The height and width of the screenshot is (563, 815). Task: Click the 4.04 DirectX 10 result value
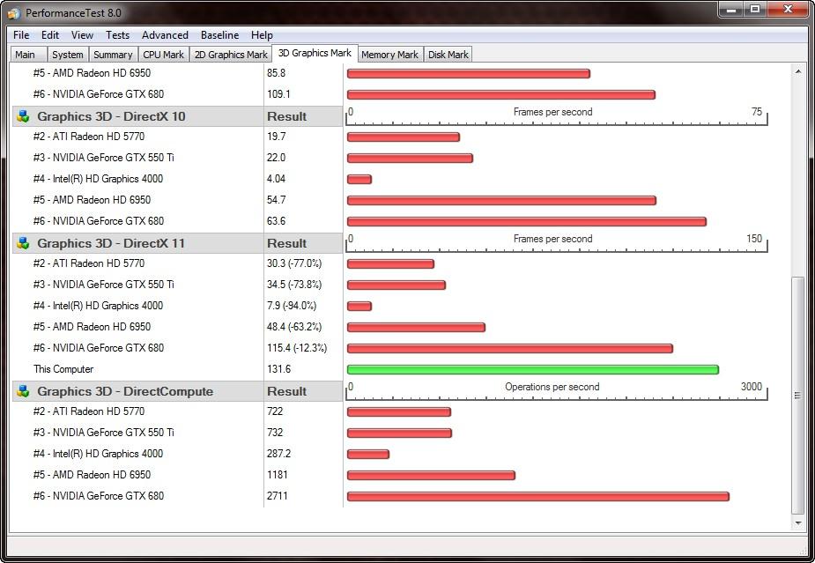[276, 179]
